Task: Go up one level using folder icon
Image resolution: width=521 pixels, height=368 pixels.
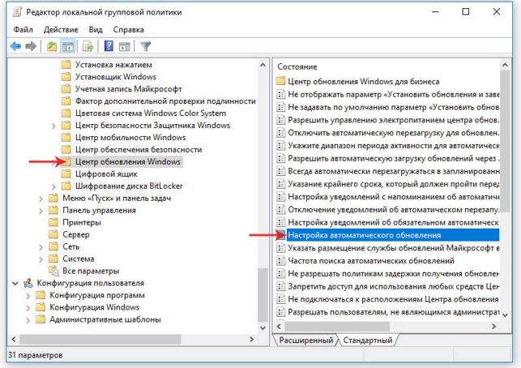Action: tap(52, 46)
